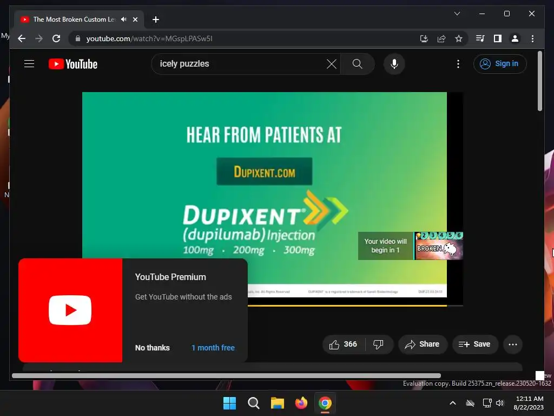The image size is (554, 416).
Task: Open Chrome profile menu
Action: (515, 38)
